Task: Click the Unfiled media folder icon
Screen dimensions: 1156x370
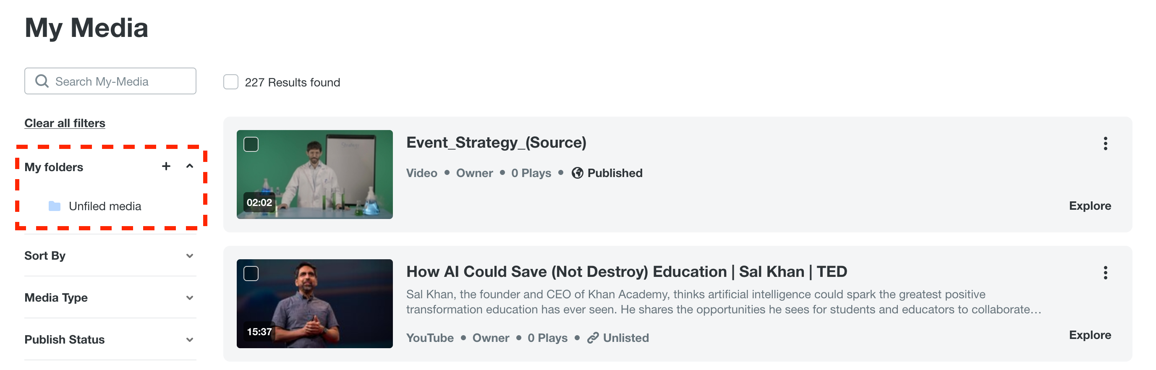Action: tap(54, 206)
